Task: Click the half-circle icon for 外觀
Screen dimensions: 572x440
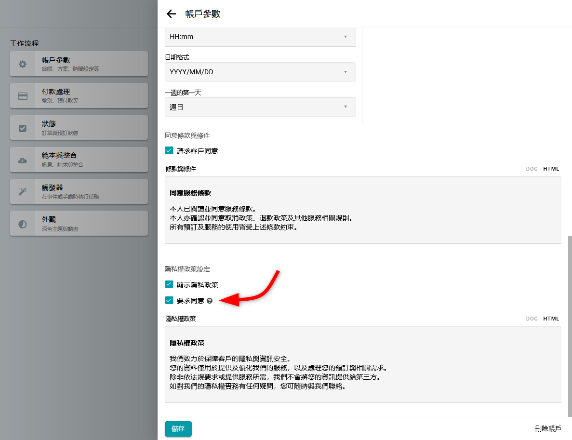Action: point(23,224)
